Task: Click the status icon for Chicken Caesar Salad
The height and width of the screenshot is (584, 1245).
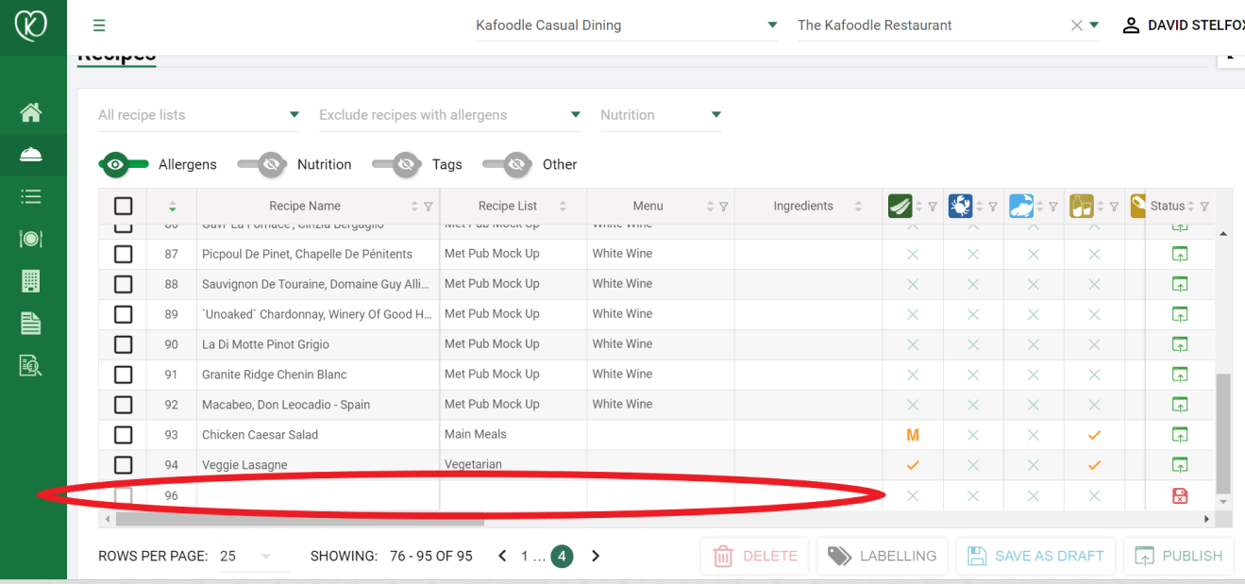Action: [1179, 435]
